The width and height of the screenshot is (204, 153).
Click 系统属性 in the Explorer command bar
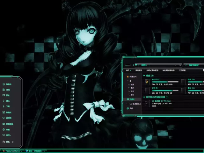click(x=139, y=70)
